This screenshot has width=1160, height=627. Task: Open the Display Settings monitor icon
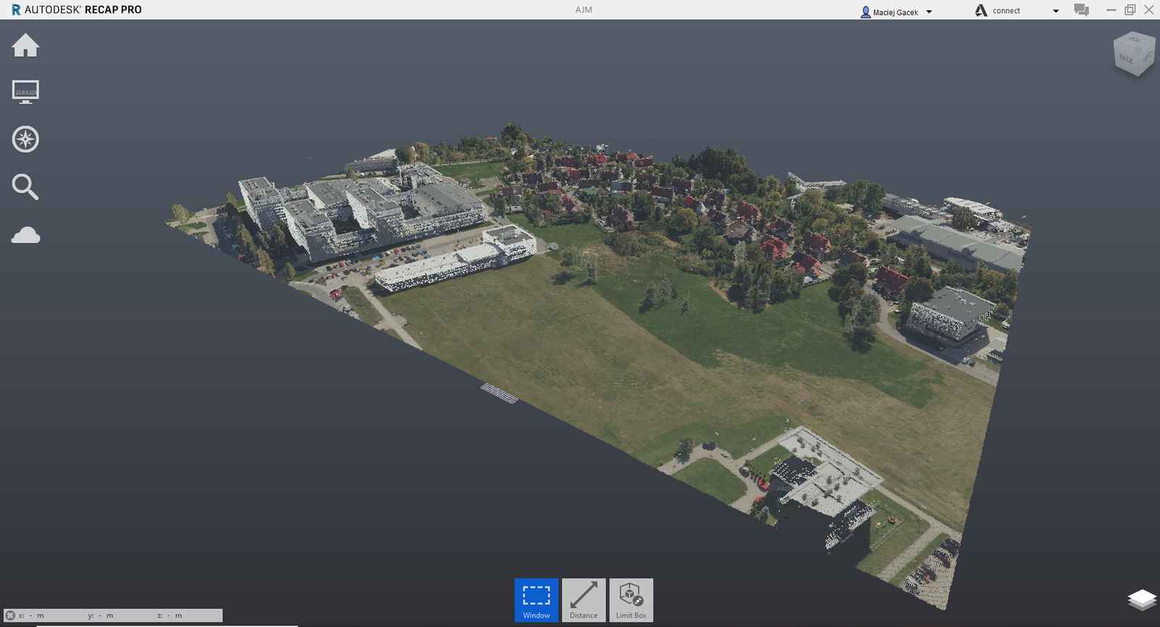click(x=25, y=91)
